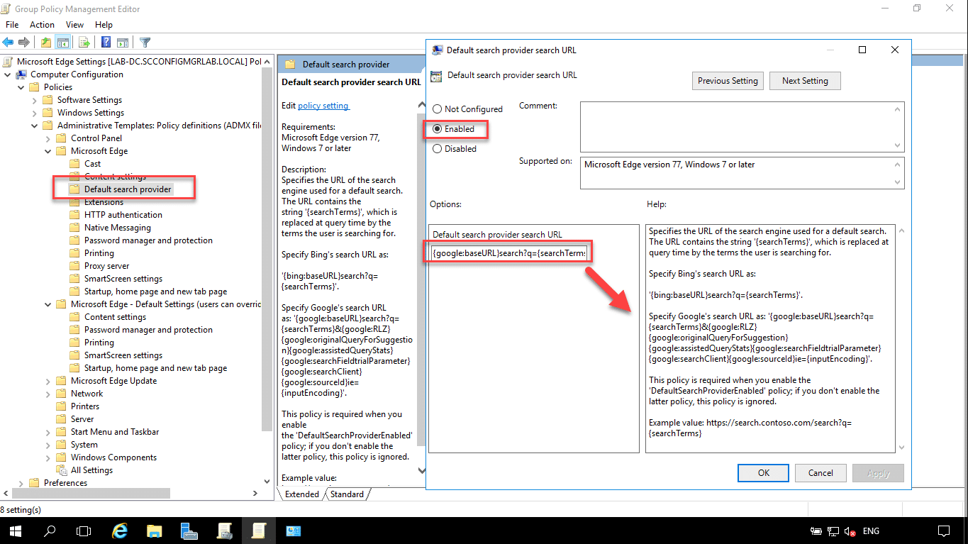Expand the Windows Settings node
The height and width of the screenshot is (544, 968).
[35, 113]
